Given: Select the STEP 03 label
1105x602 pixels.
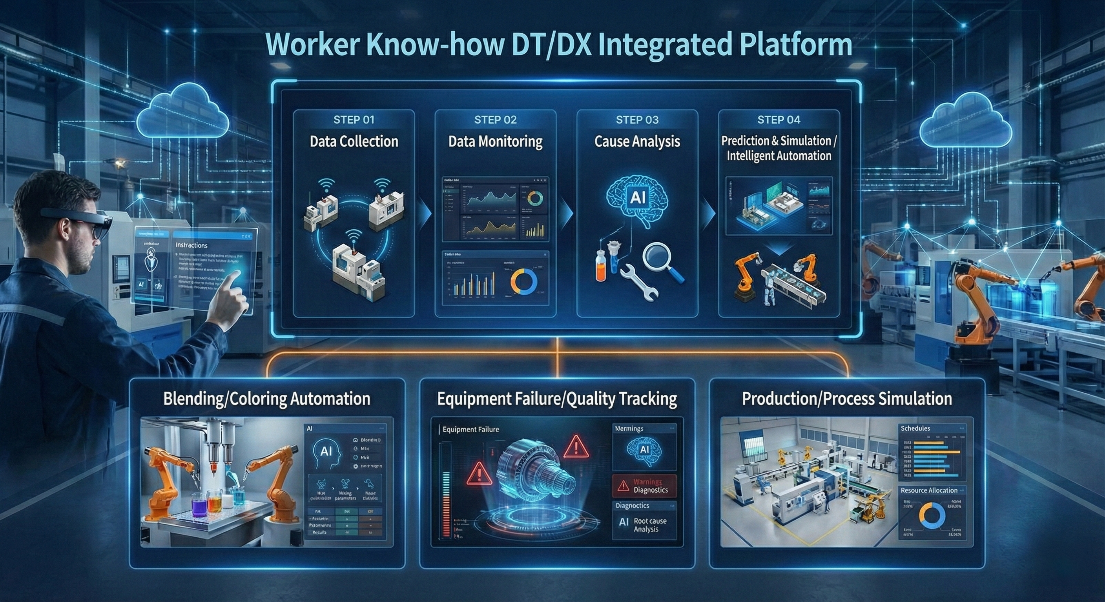Looking at the screenshot, I should tap(637, 120).
